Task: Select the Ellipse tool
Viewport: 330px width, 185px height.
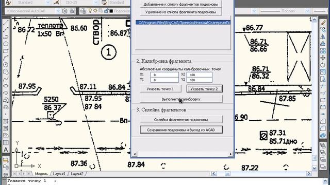Action: click(x=6, y=86)
